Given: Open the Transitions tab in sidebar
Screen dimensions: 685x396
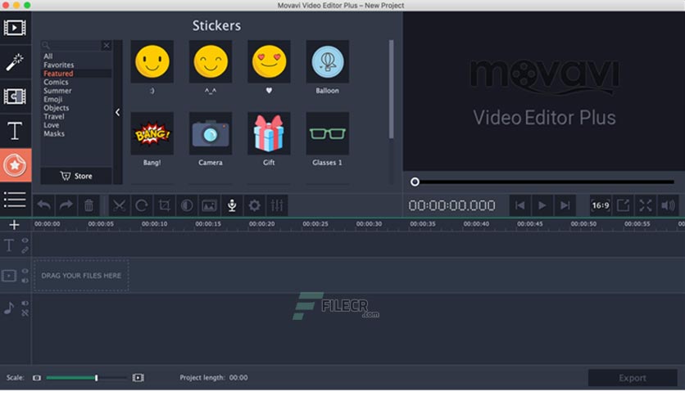Looking at the screenshot, I should 15,97.
